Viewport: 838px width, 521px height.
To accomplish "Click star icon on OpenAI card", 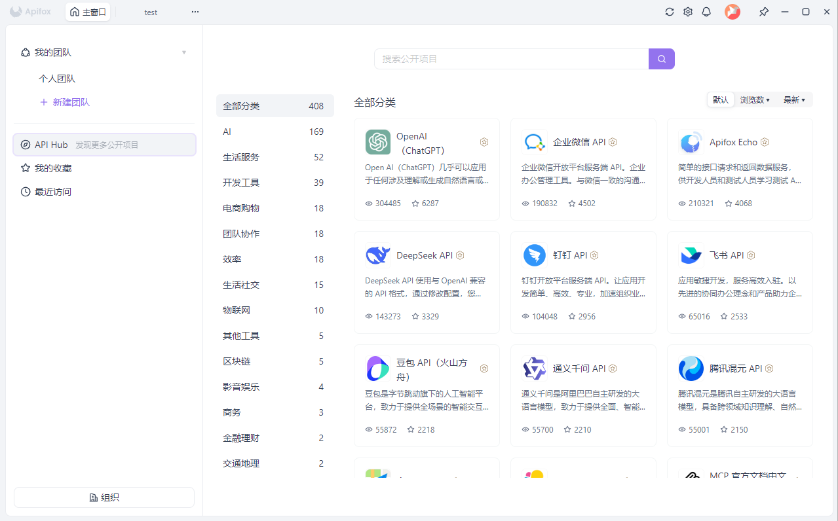I will click(415, 204).
